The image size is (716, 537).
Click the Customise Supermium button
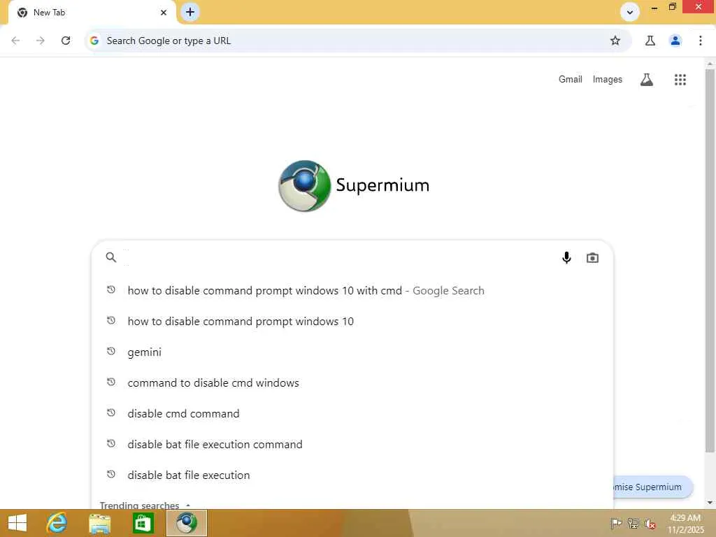652,487
